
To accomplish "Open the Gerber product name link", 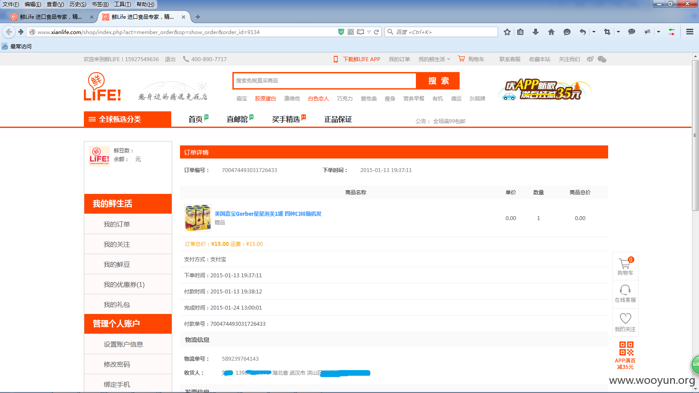I will (x=268, y=214).
